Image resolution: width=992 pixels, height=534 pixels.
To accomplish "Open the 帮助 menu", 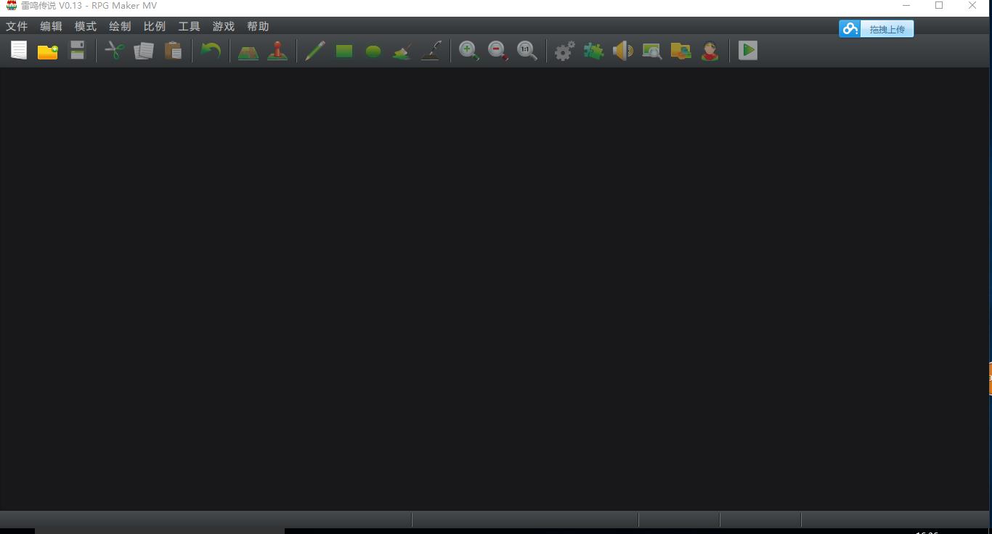I will pyautogui.click(x=258, y=26).
